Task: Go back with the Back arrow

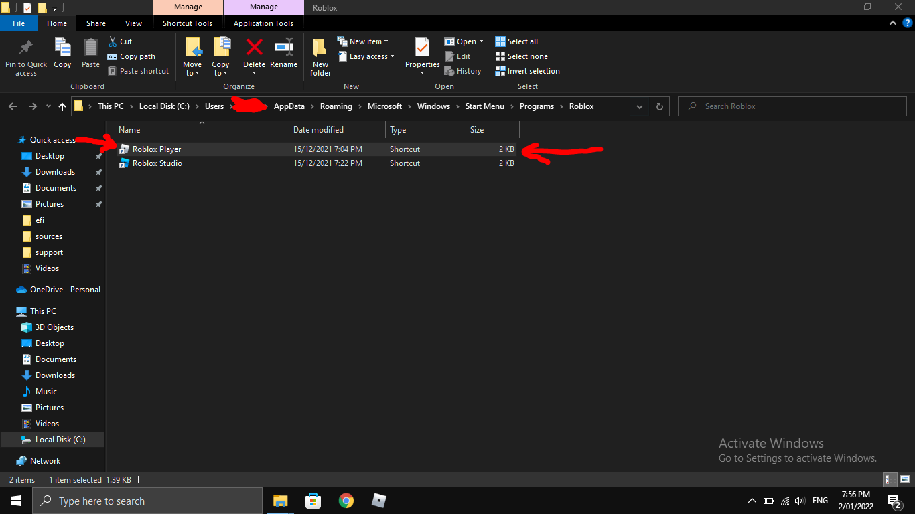Action: 13,106
